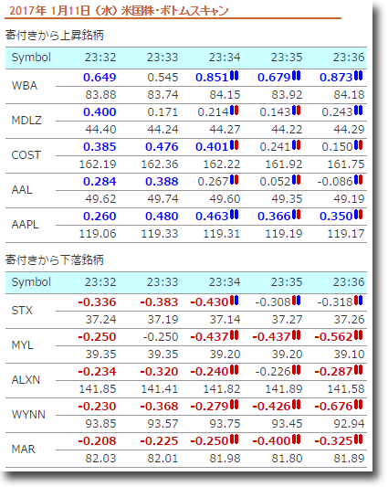Select the candle icon next to ALXN -0.240
Image resolution: width=388 pixels, height=487 pixels.
[234, 370]
